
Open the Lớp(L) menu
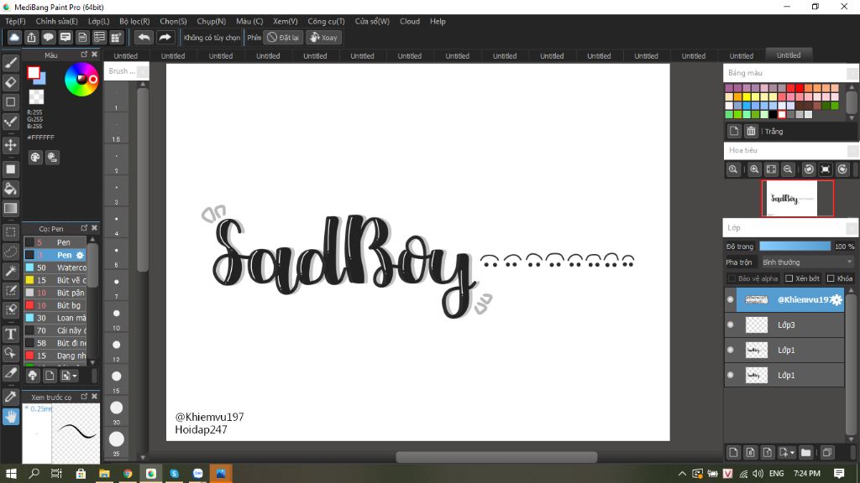(99, 21)
